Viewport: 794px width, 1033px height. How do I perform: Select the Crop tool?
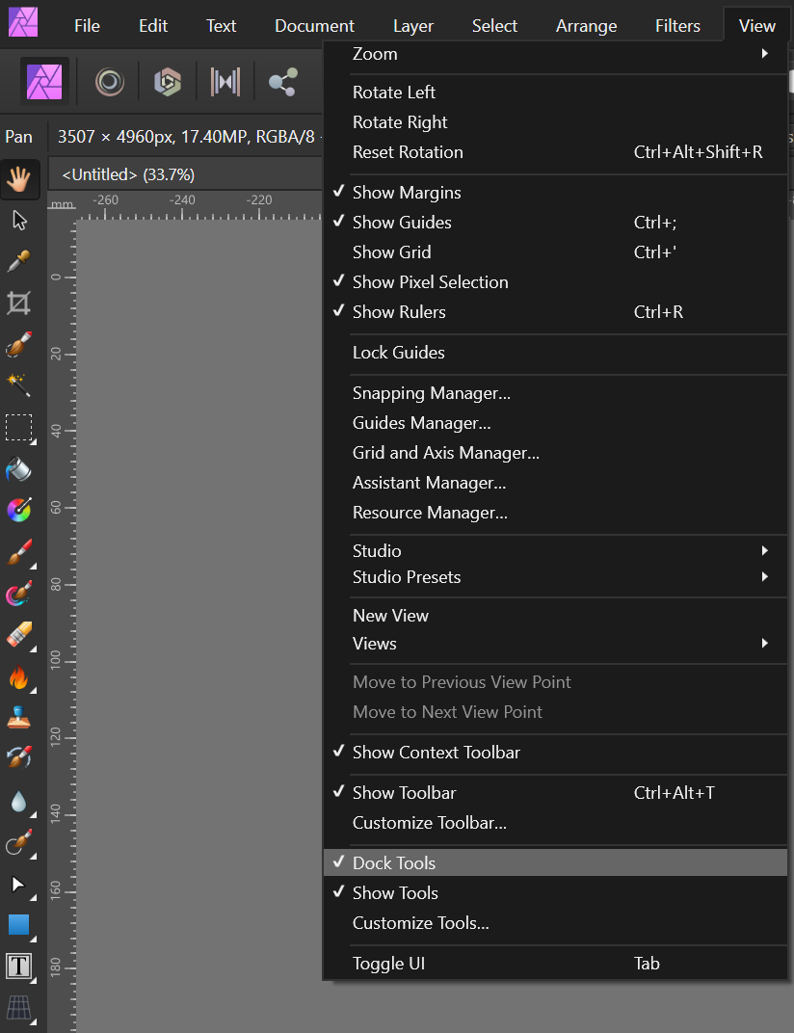click(x=19, y=302)
